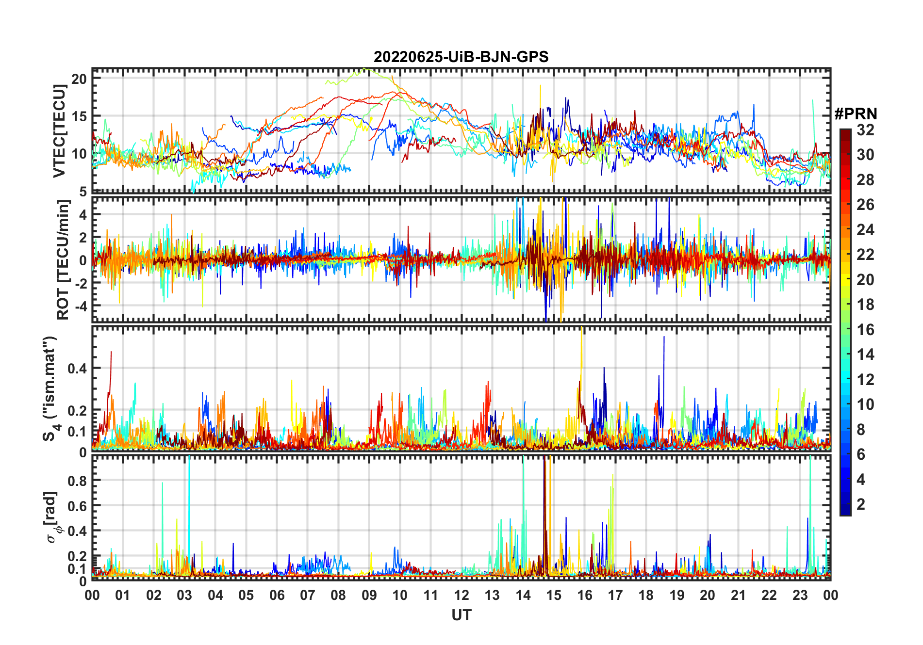Click the ROT [TECU/min] axis label

(x=63, y=260)
